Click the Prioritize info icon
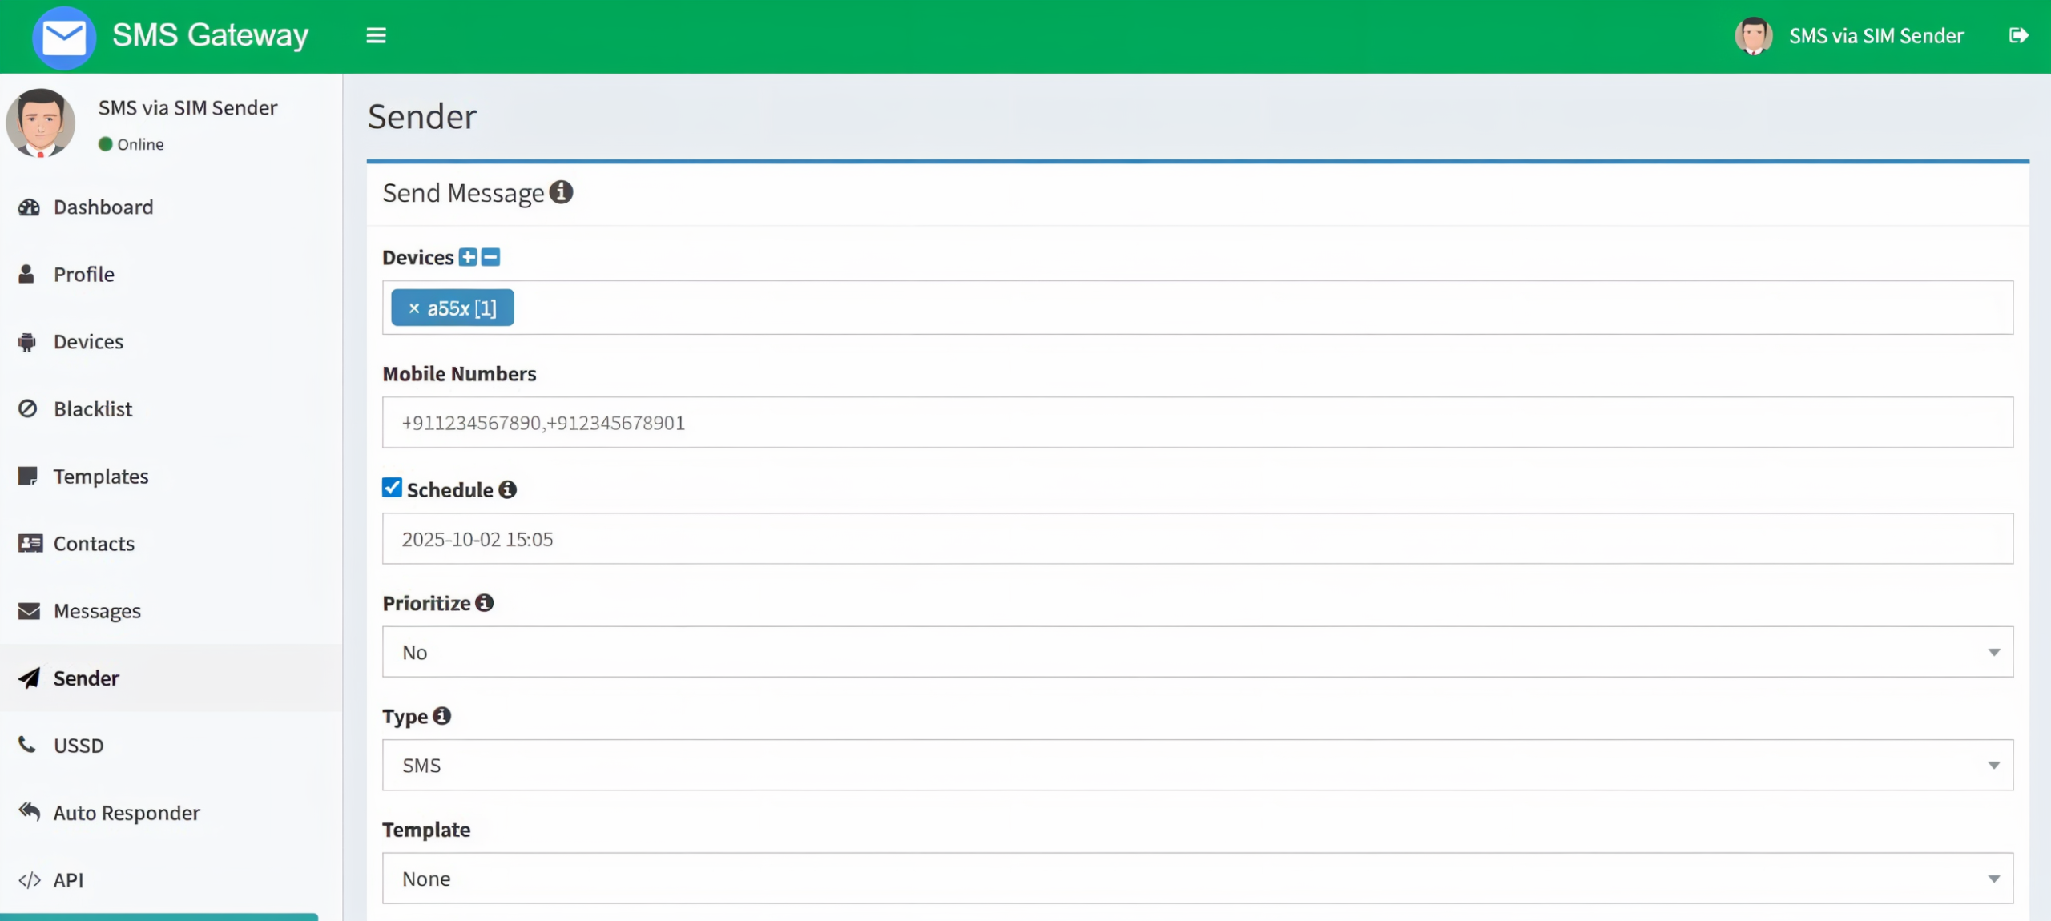The height and width of the screenshot is (921, 2051). tap(485, 603)
